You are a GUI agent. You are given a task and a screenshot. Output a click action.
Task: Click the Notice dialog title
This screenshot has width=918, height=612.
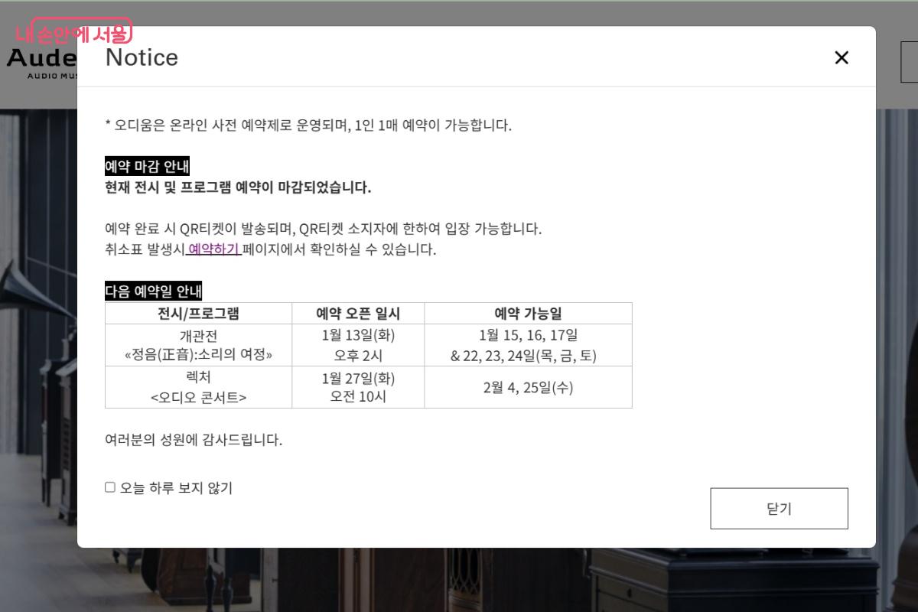tap(142, 57)
